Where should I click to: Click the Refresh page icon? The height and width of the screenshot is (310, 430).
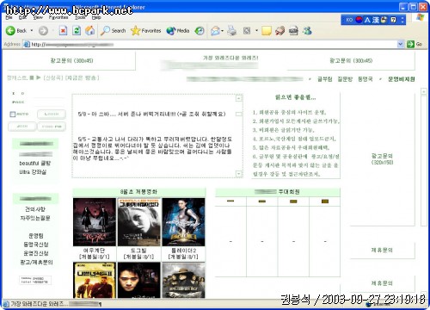(x=77, y=30)
